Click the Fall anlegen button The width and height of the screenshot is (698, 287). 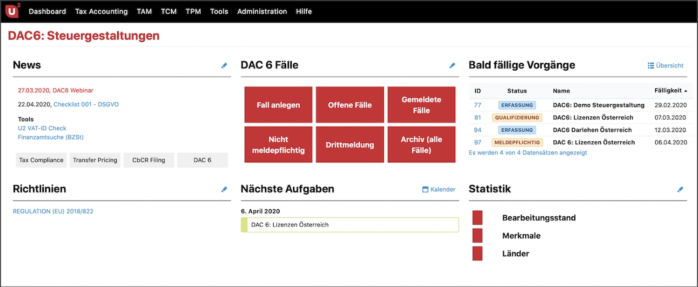(x=278, y=105)
